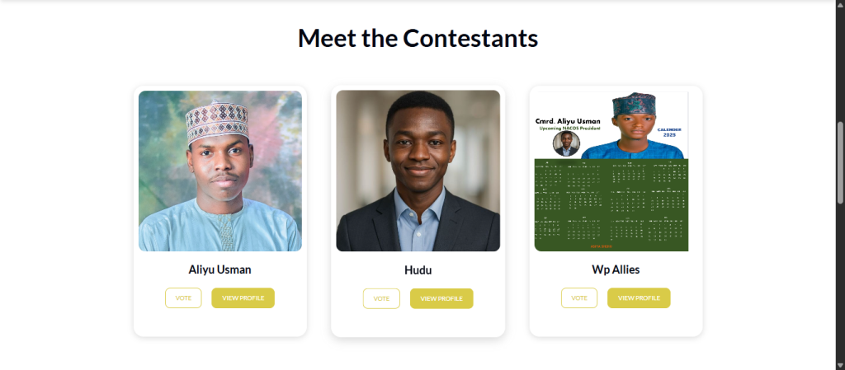Click Hudu's portrait photo
The height and width of the screenshot is (370, 845).
pyautogui.click(x=418, y=171)
